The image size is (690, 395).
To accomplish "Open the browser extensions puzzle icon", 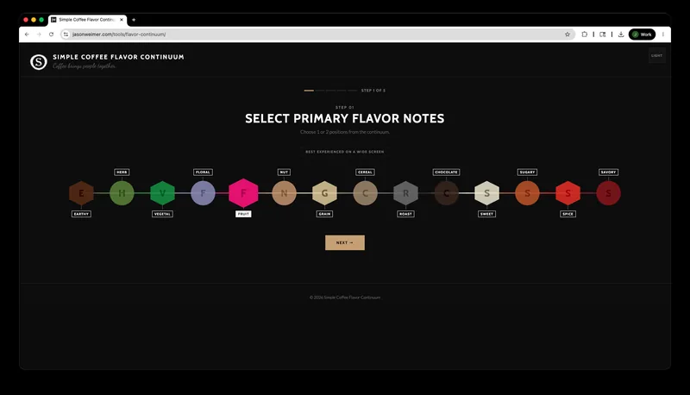I will [x=585, y=34].
